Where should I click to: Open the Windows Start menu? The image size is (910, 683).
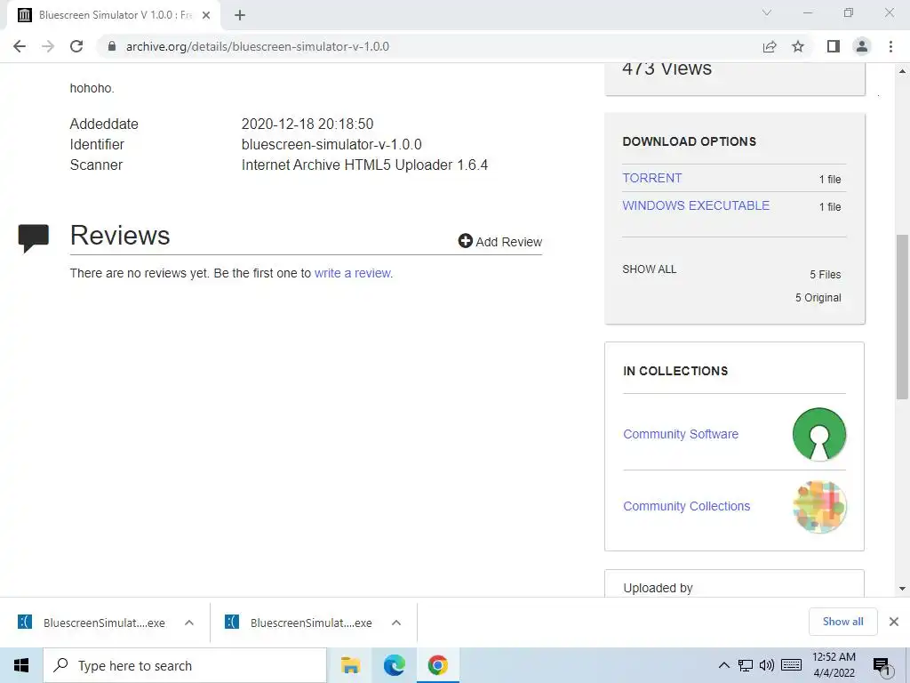tap(21, 665)
